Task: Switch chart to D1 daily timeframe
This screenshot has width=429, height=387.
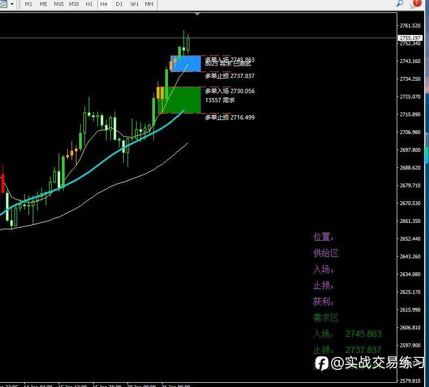Action: [119, 4]
